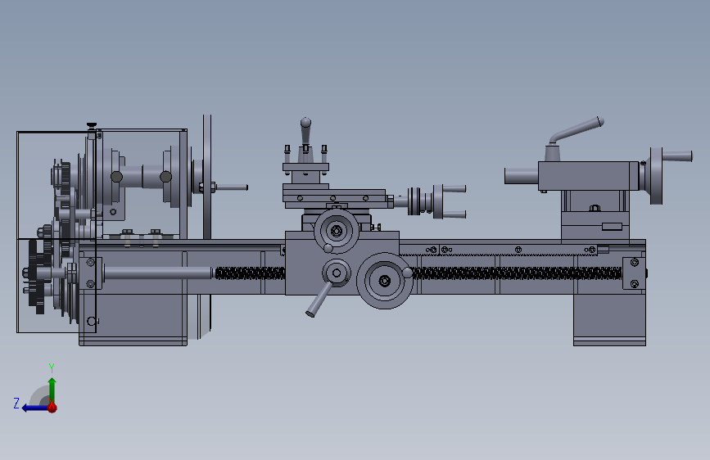The image size is (710, 460).
Task: Select the tailstock body block
Action: point(588,176)
